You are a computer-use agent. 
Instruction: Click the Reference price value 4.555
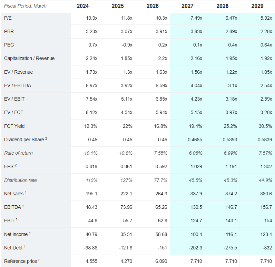pyautogui.click(x=91, y=261)
